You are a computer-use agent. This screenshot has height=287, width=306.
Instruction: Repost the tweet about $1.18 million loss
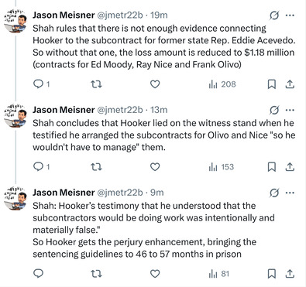[x=97, y=84]
